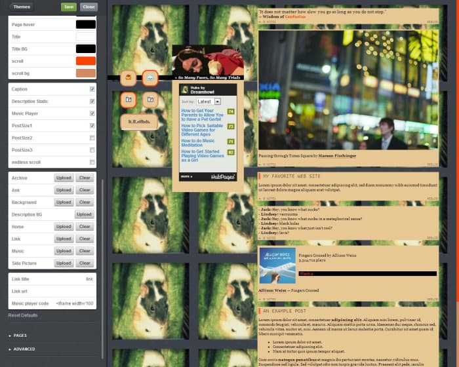Screen dimensions: 459x367
Task: Click the 74 score badge
Action: click(231, 111)
